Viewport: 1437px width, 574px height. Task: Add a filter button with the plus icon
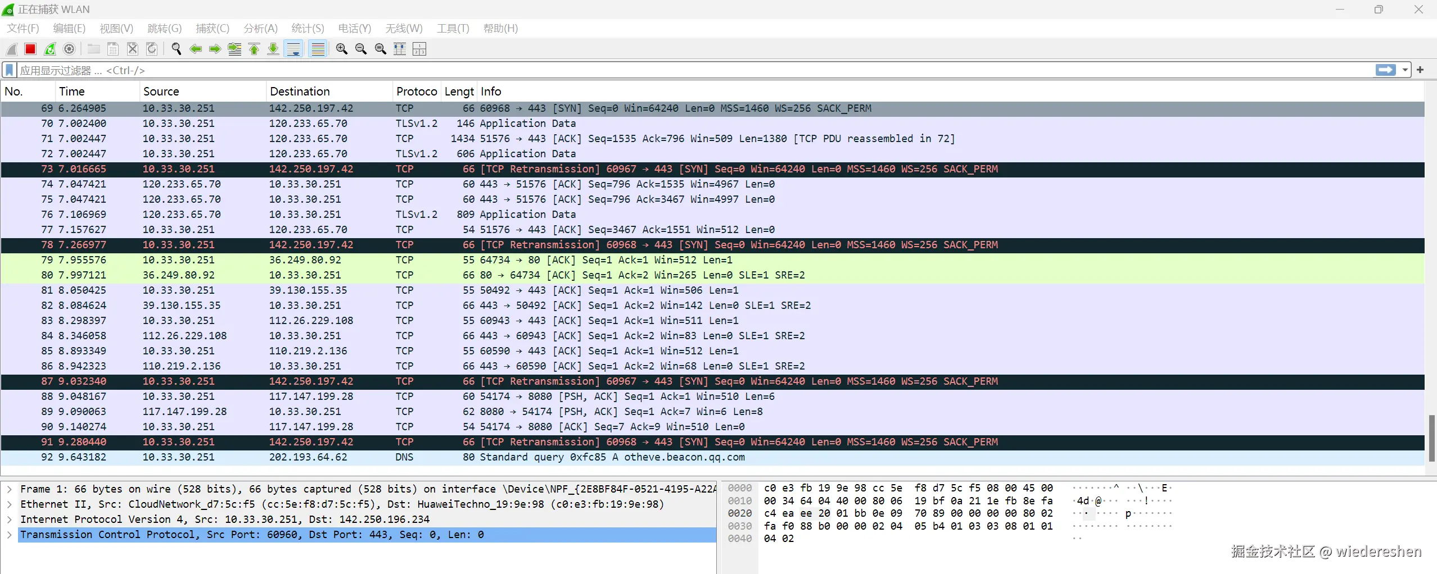1420,70
